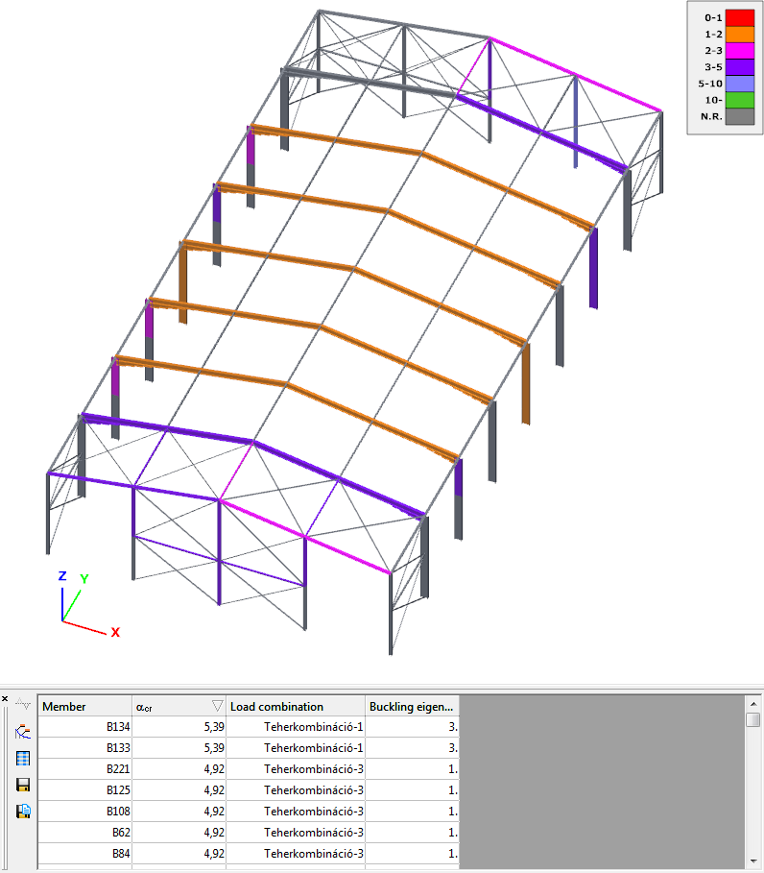Click the greyed zigzag diagram icon
Viewport: 764px width, 873px height.
[x=23, y=704]
